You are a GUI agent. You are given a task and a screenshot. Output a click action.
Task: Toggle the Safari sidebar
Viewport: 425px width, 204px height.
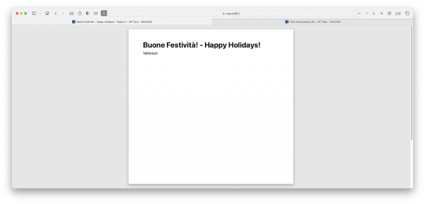coord(34,13)
